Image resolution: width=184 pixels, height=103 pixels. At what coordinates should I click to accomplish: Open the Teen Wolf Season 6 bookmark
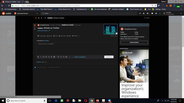pos(45,9)
